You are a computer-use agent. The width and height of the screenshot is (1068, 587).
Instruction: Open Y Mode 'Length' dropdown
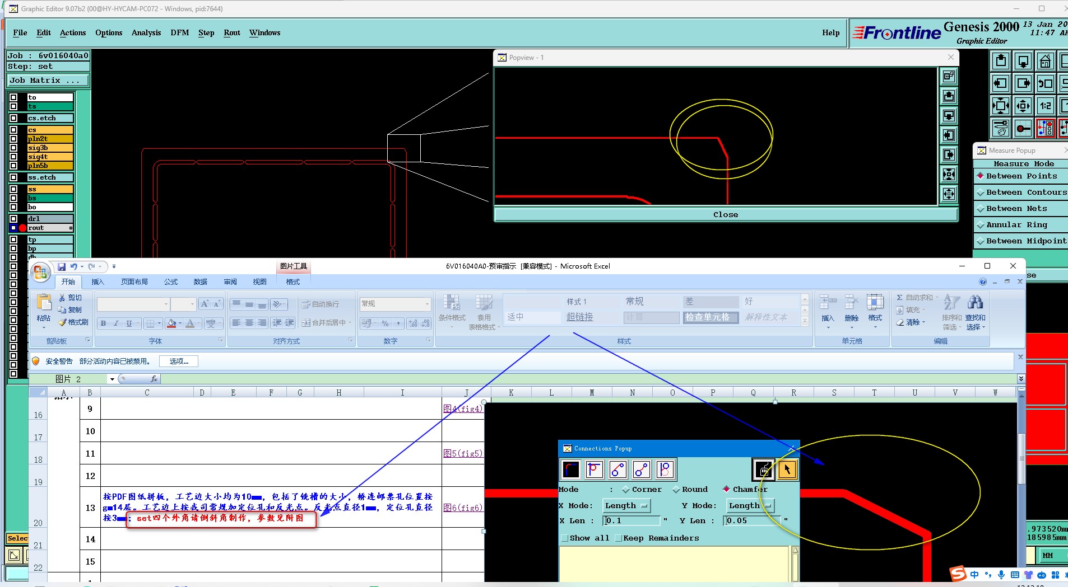click(750, 505)
